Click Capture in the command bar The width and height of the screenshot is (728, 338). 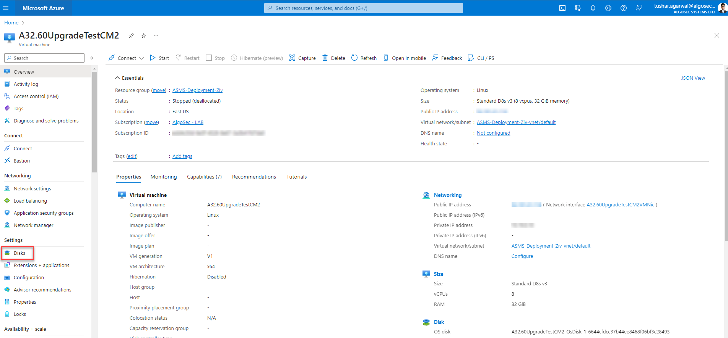(302, 58)
